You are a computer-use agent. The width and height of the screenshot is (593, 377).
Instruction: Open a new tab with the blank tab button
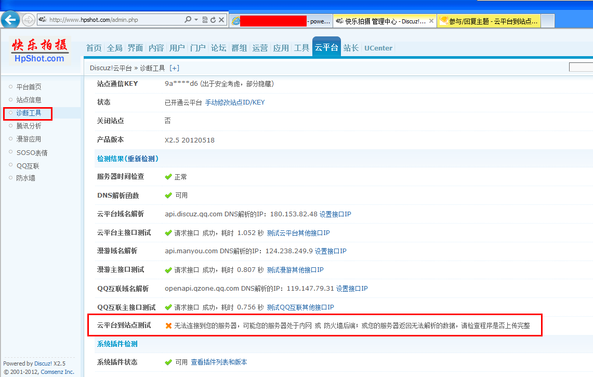(x=548, y=21)
